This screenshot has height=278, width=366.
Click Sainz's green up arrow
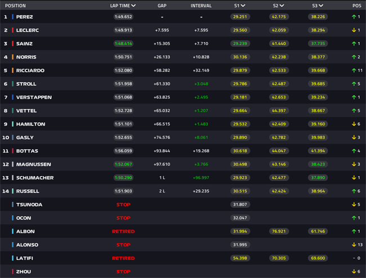354,43
